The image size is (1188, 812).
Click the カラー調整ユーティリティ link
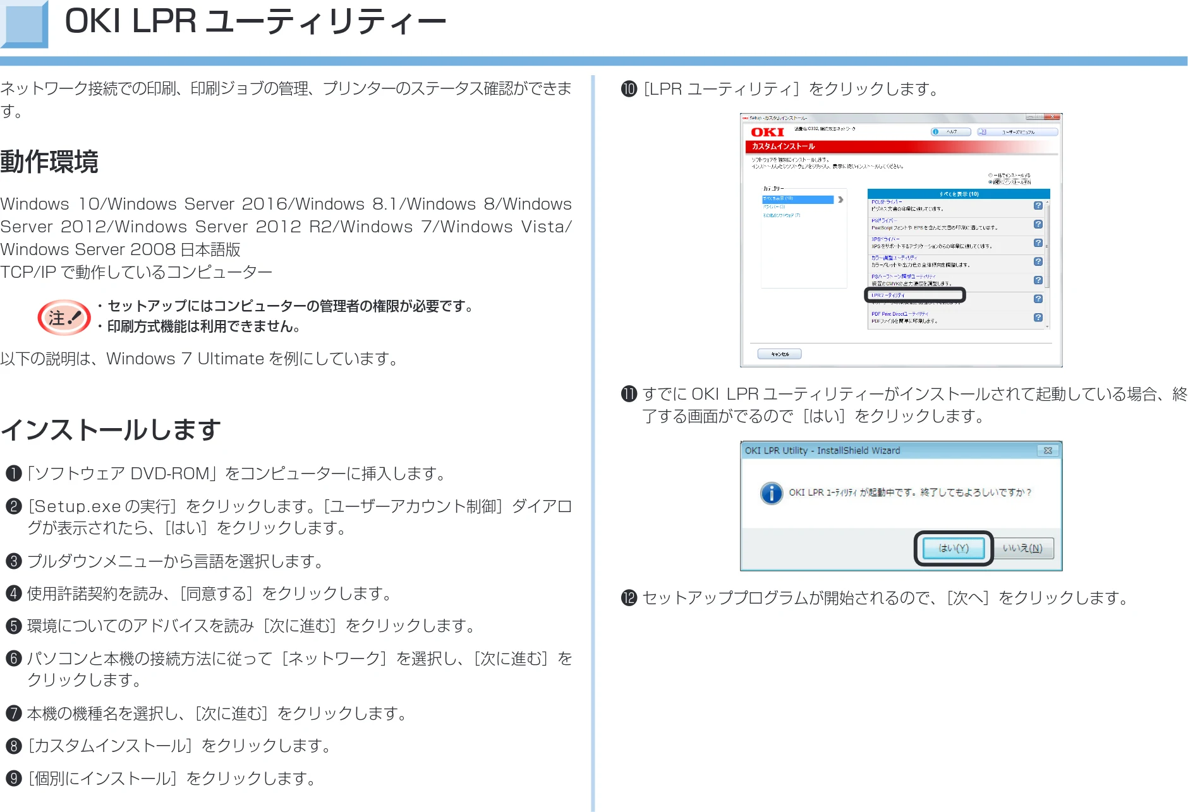(x=894, y=258)
